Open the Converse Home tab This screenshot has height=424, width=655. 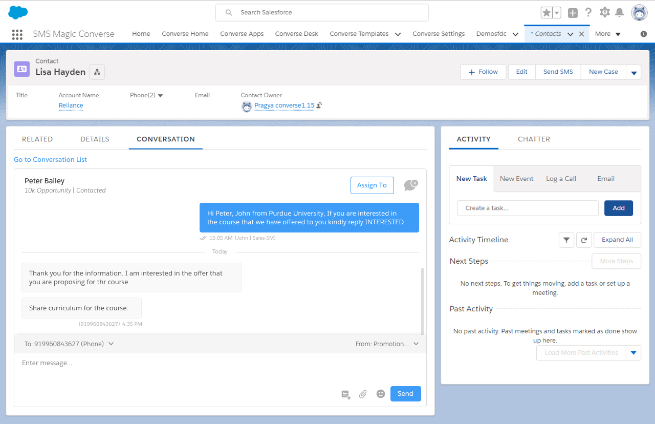point(185,34)
